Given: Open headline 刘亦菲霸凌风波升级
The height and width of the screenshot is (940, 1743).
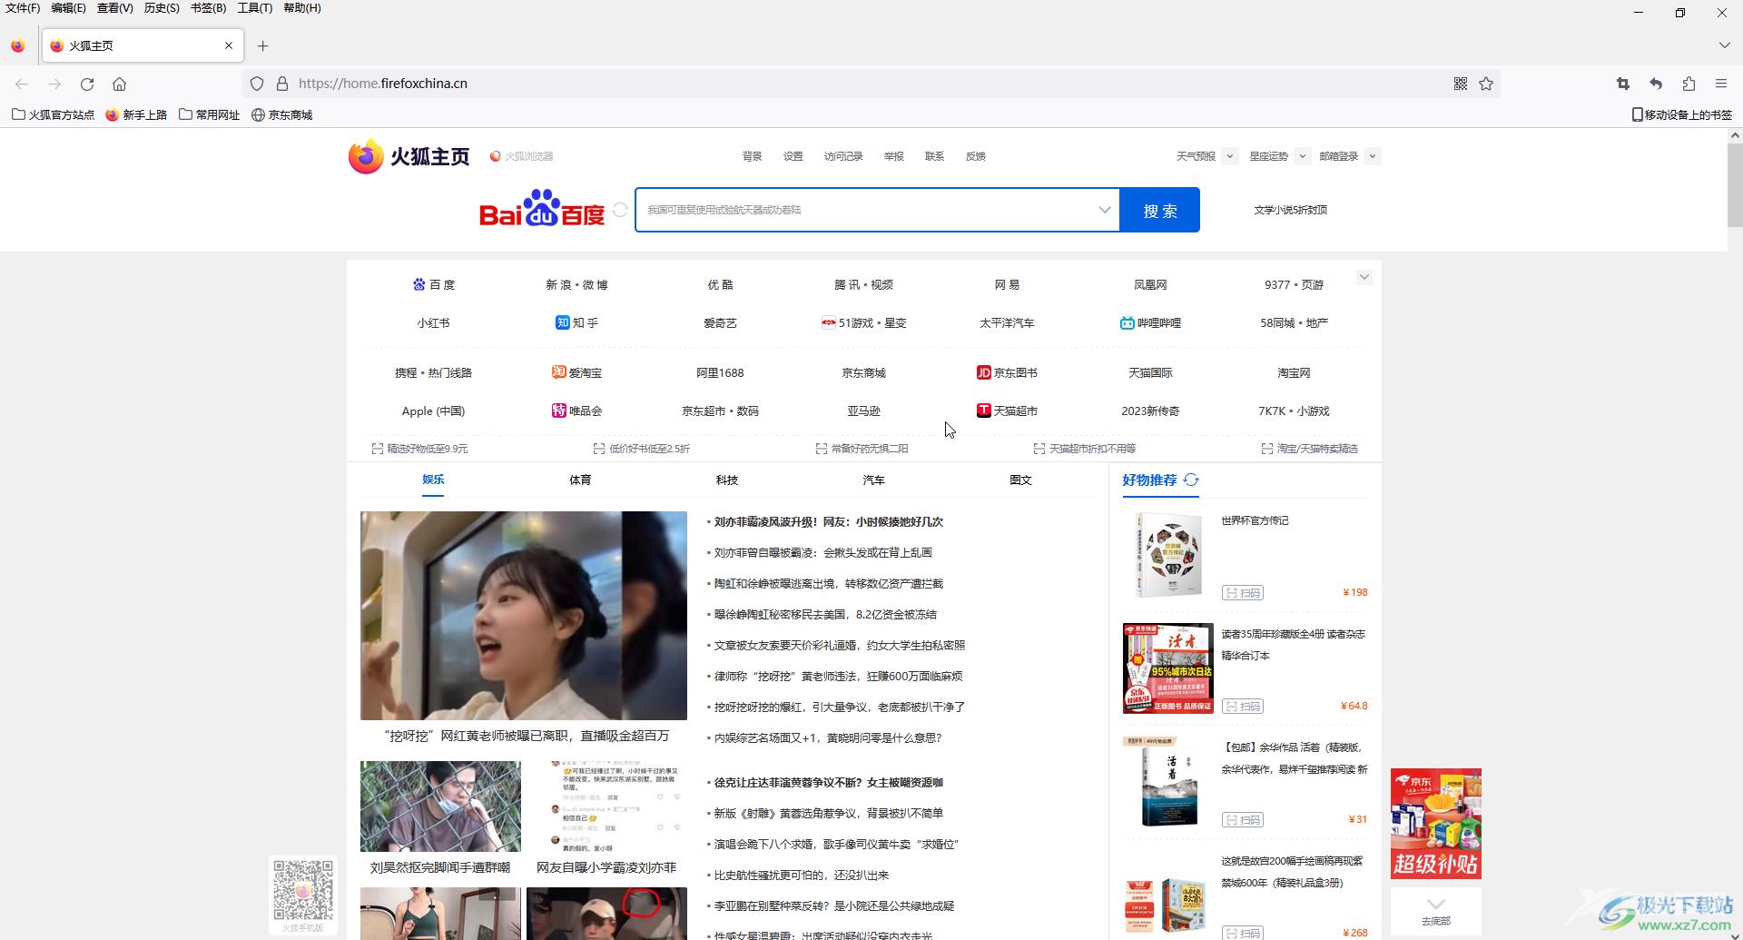Looking at the screenshot, I should tap(828, 521).
